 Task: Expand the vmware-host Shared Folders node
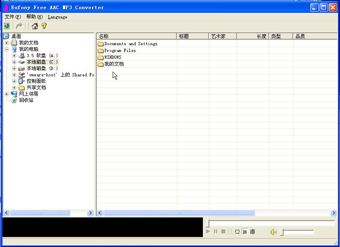14,75
